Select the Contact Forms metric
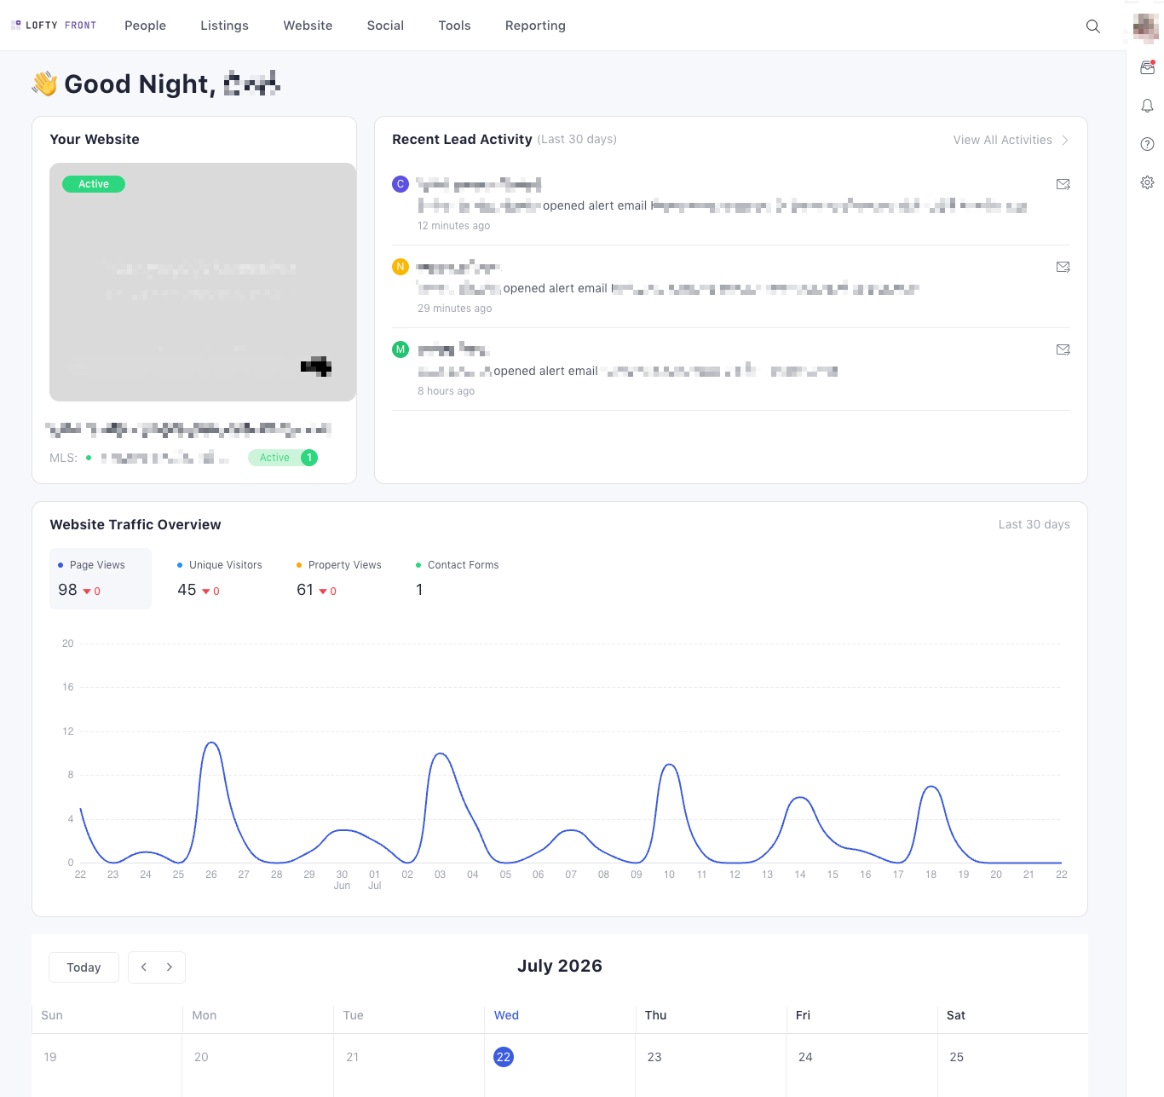The image size is (1164, 1097). (458, 579)
